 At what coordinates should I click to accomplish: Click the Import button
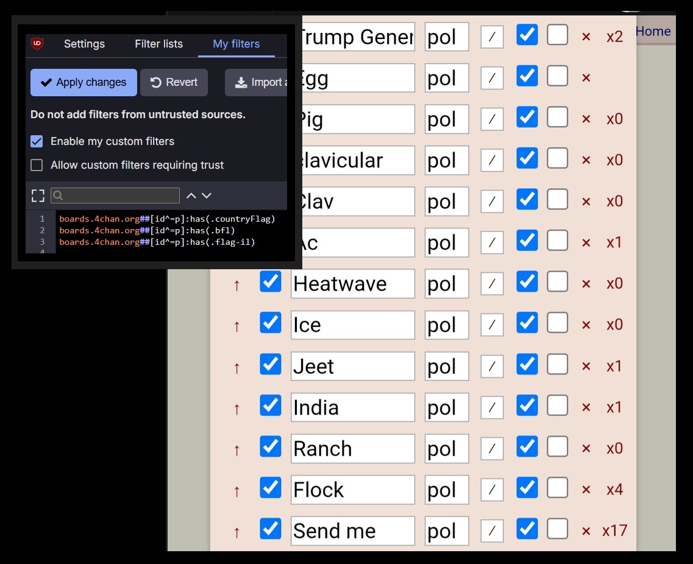257,82
